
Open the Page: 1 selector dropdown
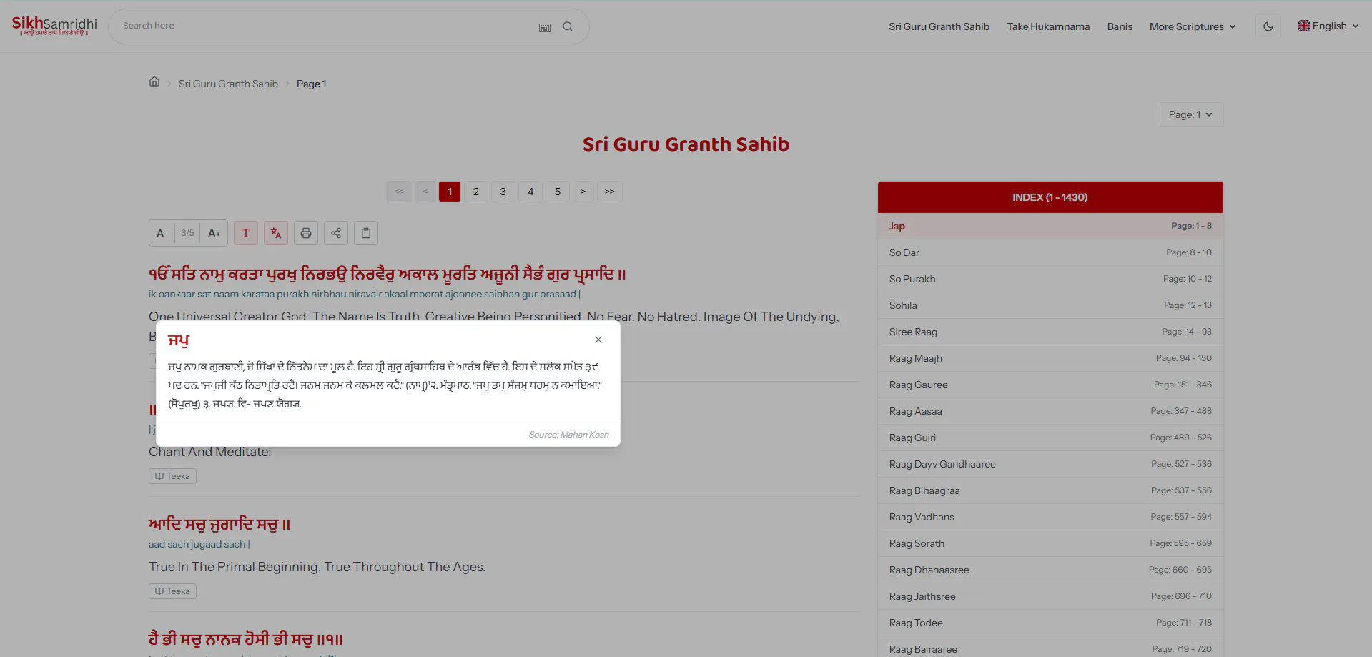point(1191,114)
